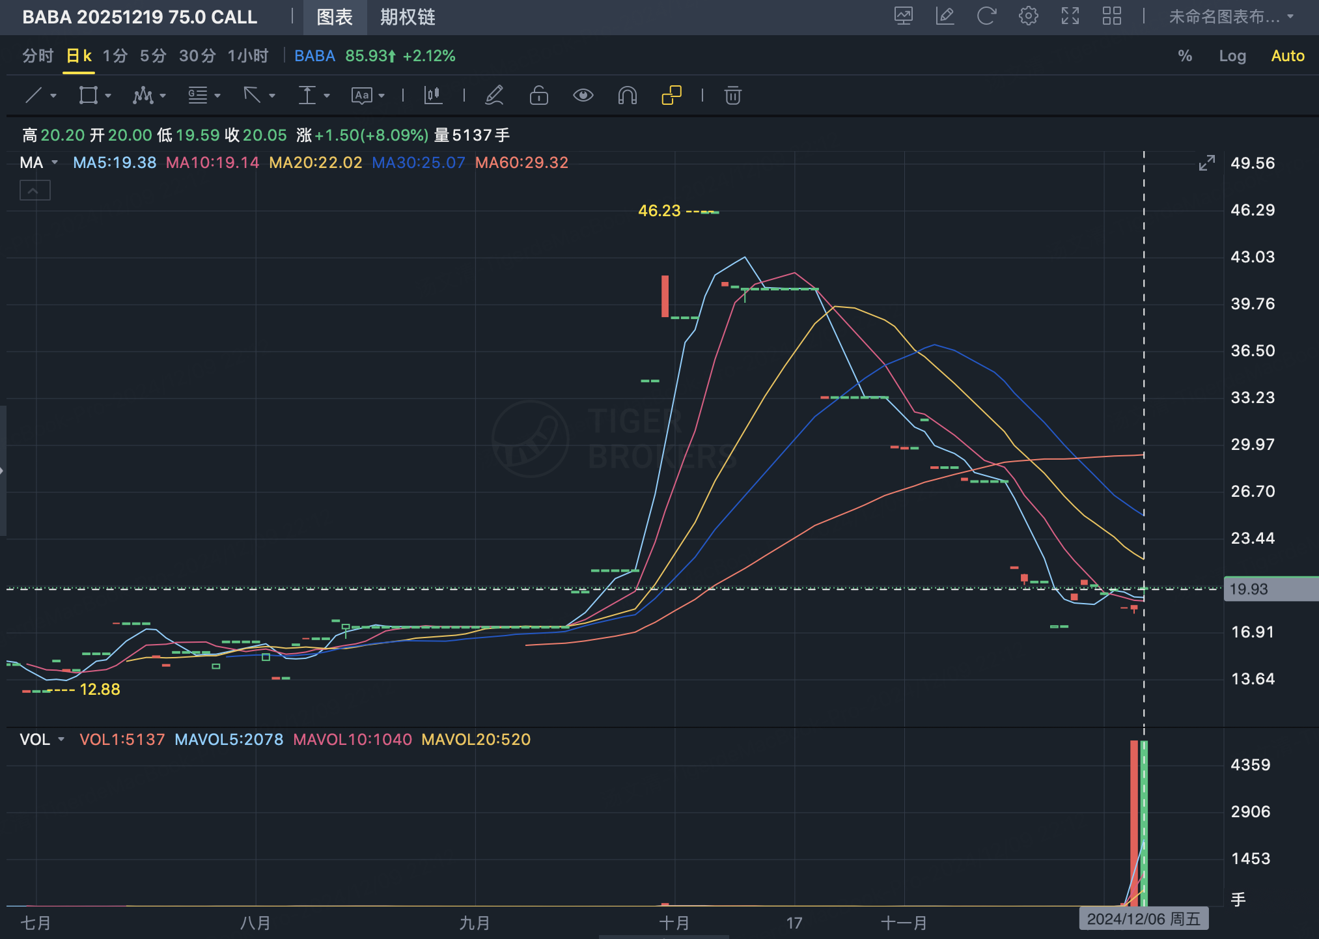Select the 分时 timeframe

click(38, 56)
